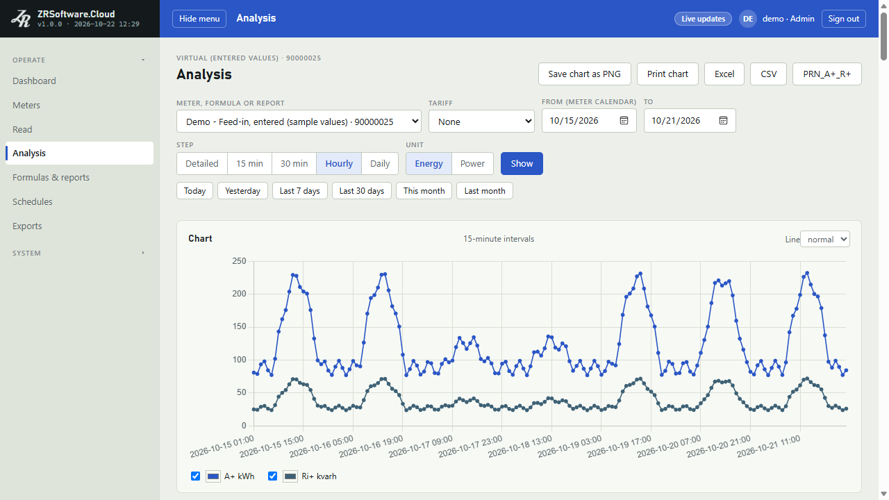The image size is (889, 500).
Task: Click the Print chart button
Action: tap(667, 74)
